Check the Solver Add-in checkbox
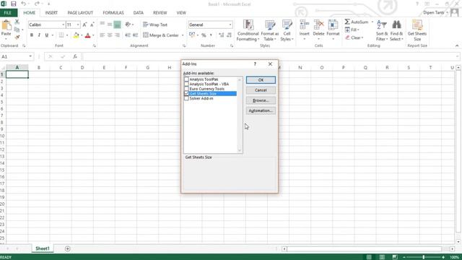 pos(186,98)
